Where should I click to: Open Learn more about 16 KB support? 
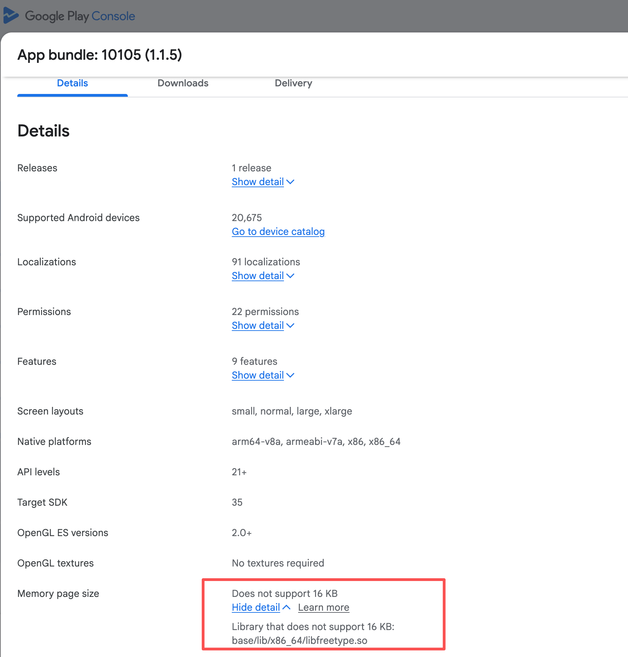point(323,607)
